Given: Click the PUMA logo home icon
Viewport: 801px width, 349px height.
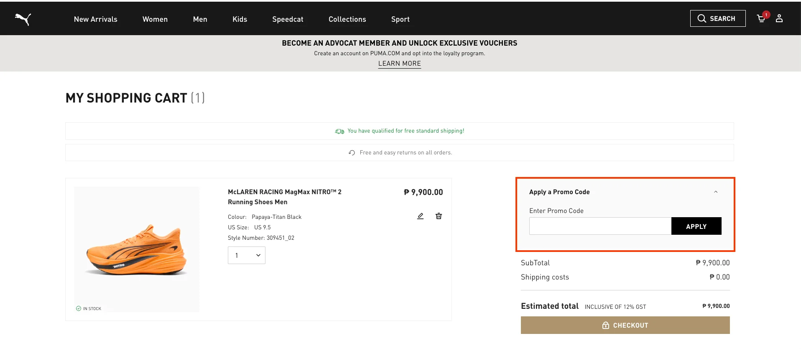Looking at the screenshot, I should tap(23, 19).
